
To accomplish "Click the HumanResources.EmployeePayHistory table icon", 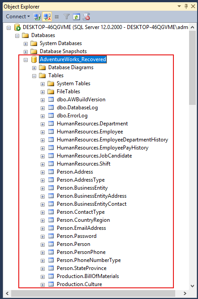I will tap(51, 148).
